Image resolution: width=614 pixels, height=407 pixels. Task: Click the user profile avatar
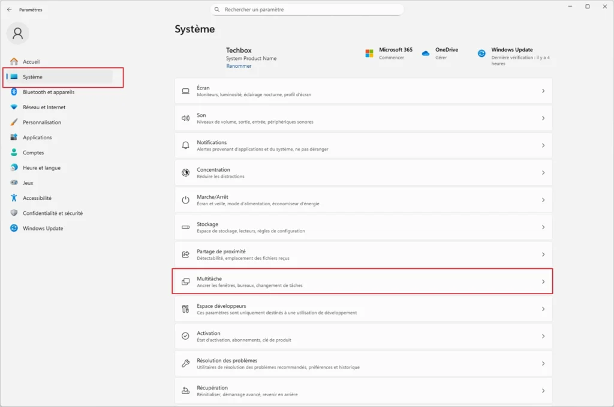pos(17,33)
